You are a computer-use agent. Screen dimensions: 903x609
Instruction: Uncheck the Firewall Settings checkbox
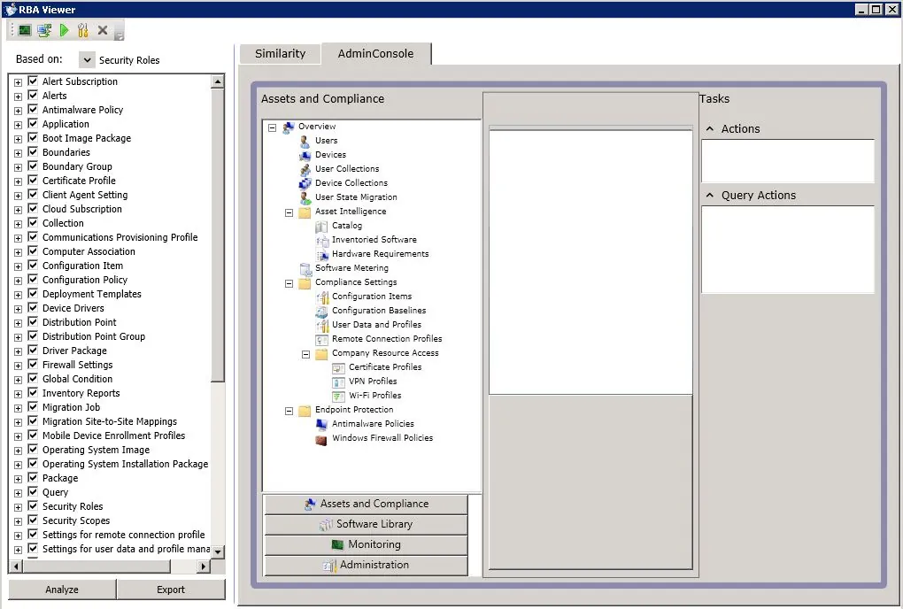pos(33,365)
